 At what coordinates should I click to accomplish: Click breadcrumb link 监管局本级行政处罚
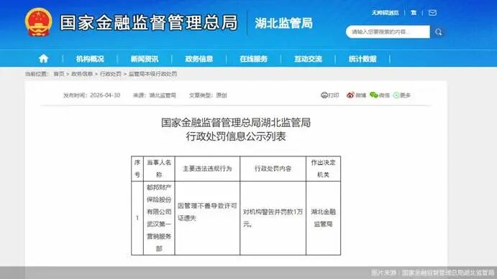pos(152,74)
